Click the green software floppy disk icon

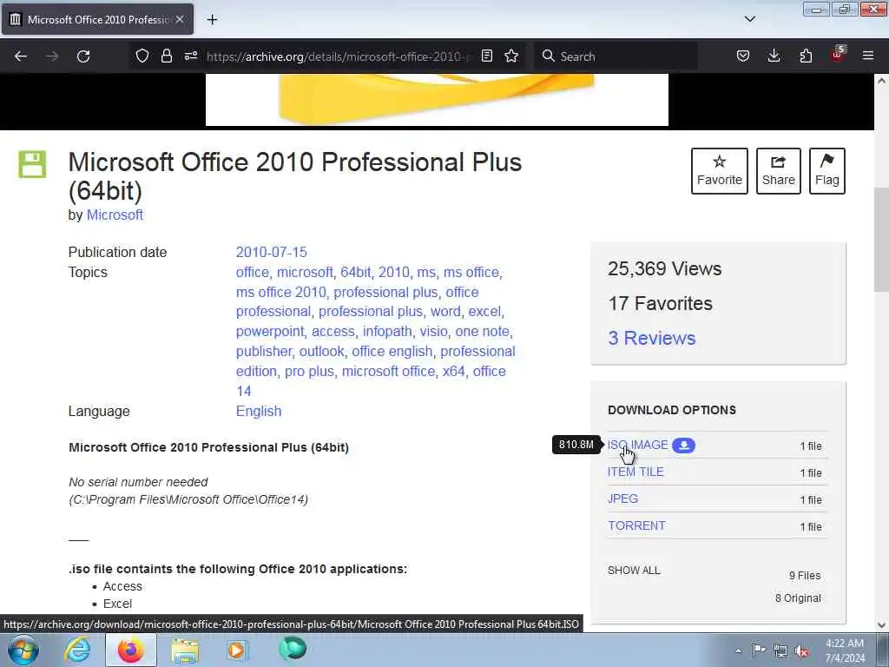pyautogui.click(x=32, y=164)
